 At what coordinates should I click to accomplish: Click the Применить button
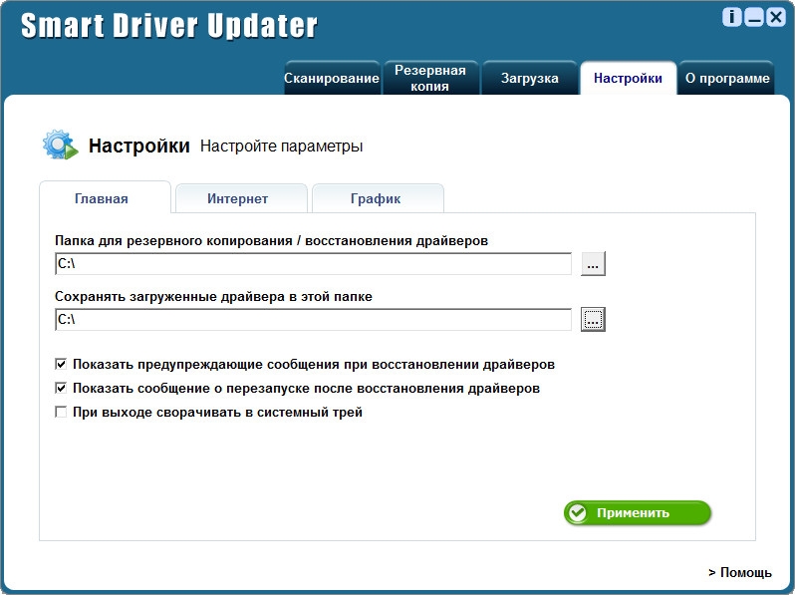pyautogui.click(x=638, y=513)
